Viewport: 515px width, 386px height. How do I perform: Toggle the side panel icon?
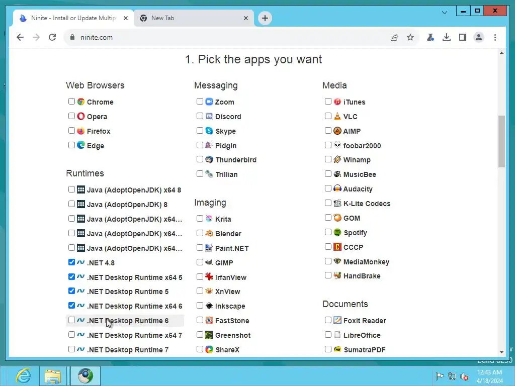point(463,37)
